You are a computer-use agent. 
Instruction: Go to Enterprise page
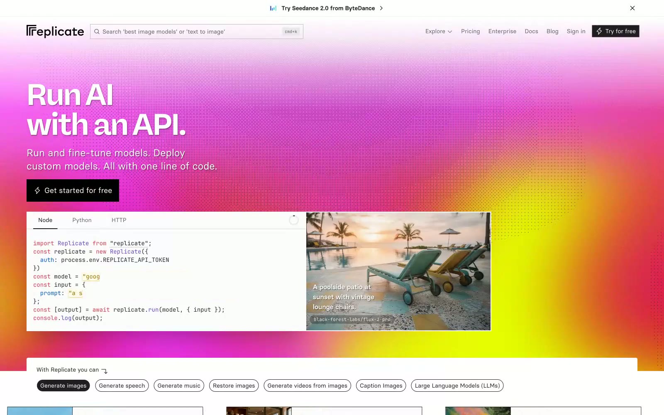click(502, 31)
